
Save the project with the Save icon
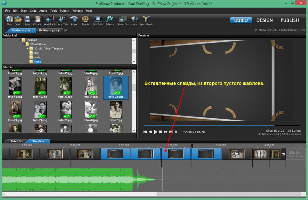(27, 20)
